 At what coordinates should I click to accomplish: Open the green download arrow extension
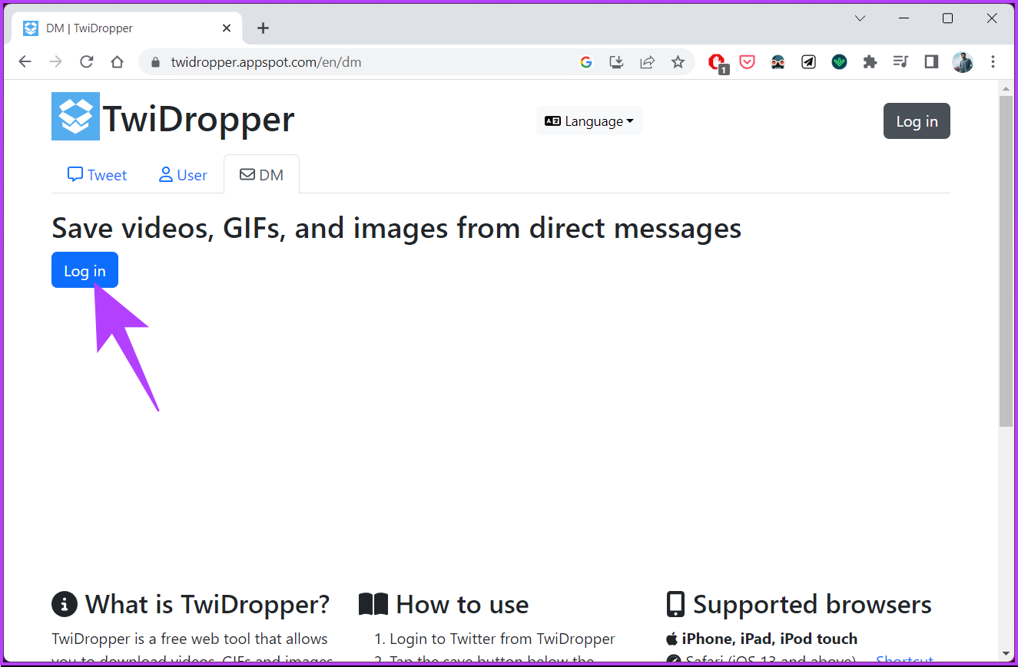(x=839, y=61)
